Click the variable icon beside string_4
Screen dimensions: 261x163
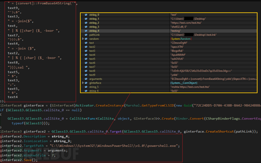[86, 31]
